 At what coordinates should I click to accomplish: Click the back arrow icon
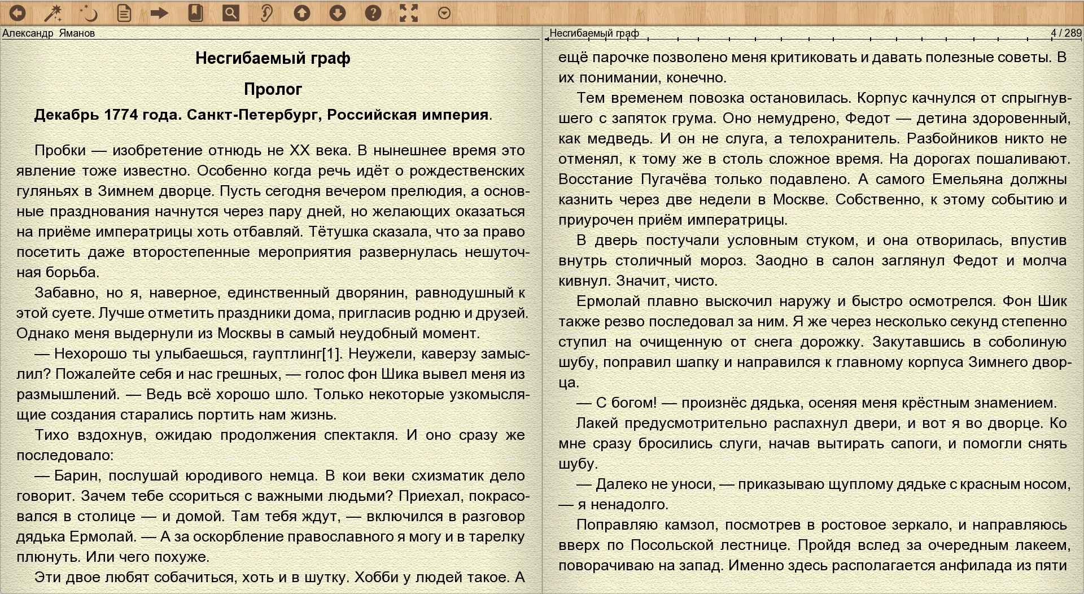click(18, 13)
